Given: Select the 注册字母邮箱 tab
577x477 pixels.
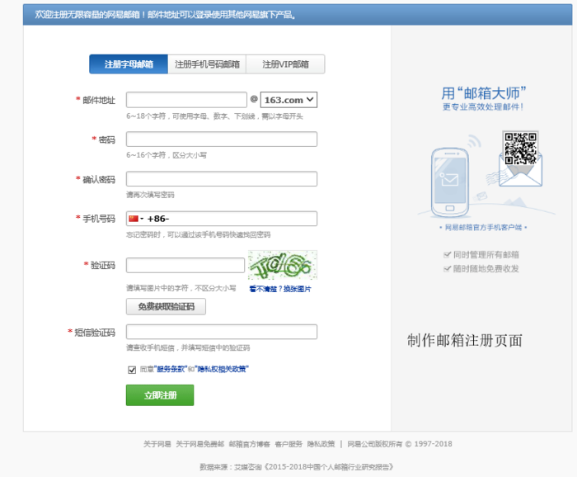Looking at the screenshot, I should click(129, 64).
